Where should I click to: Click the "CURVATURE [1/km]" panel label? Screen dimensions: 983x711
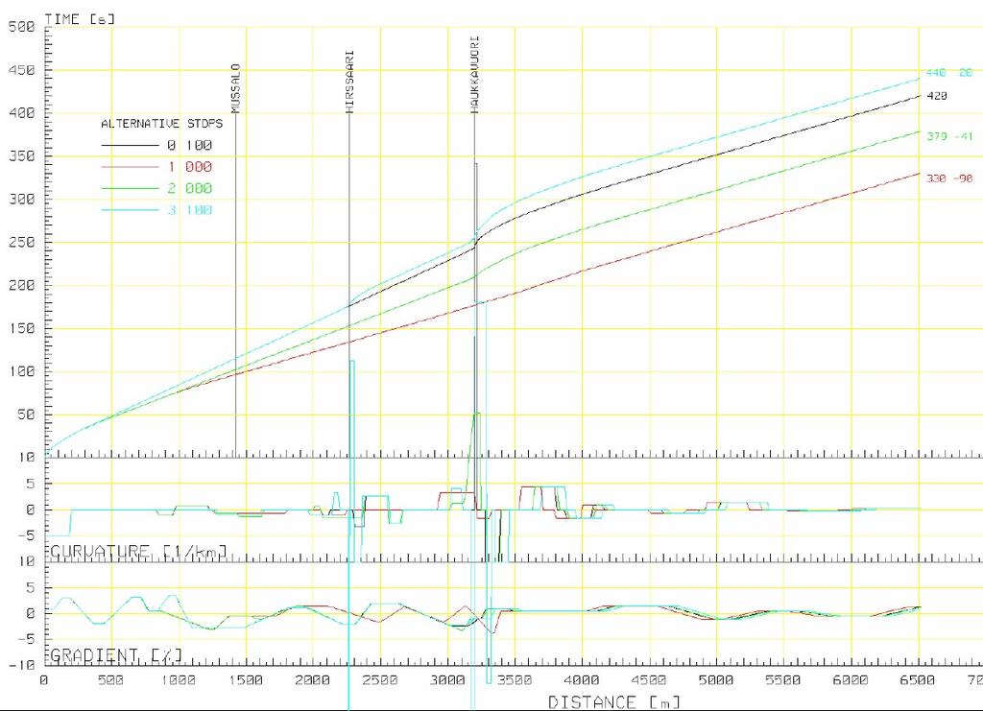(138, 552)
